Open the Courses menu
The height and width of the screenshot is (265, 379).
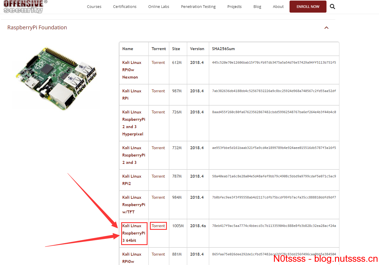(94, 6)
